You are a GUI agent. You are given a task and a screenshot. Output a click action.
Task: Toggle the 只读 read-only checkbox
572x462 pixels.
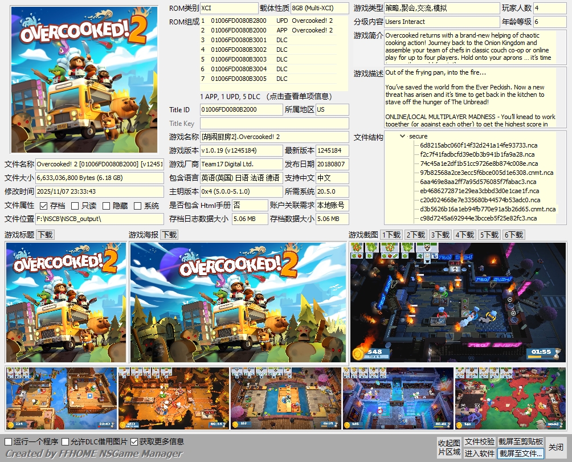pyautogui.click(x=75, y=206)
